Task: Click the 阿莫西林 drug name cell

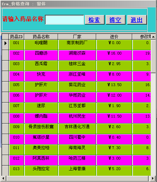Action: (x=41, y=160)
